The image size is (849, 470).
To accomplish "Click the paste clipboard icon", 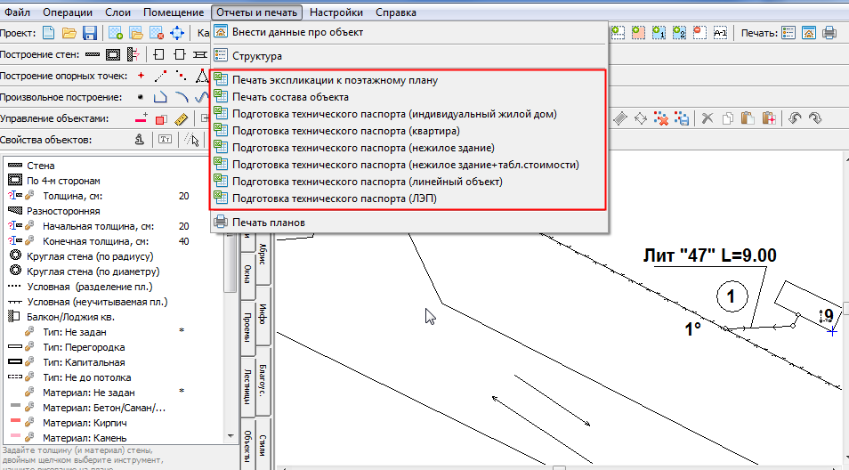I will (748, 118).
